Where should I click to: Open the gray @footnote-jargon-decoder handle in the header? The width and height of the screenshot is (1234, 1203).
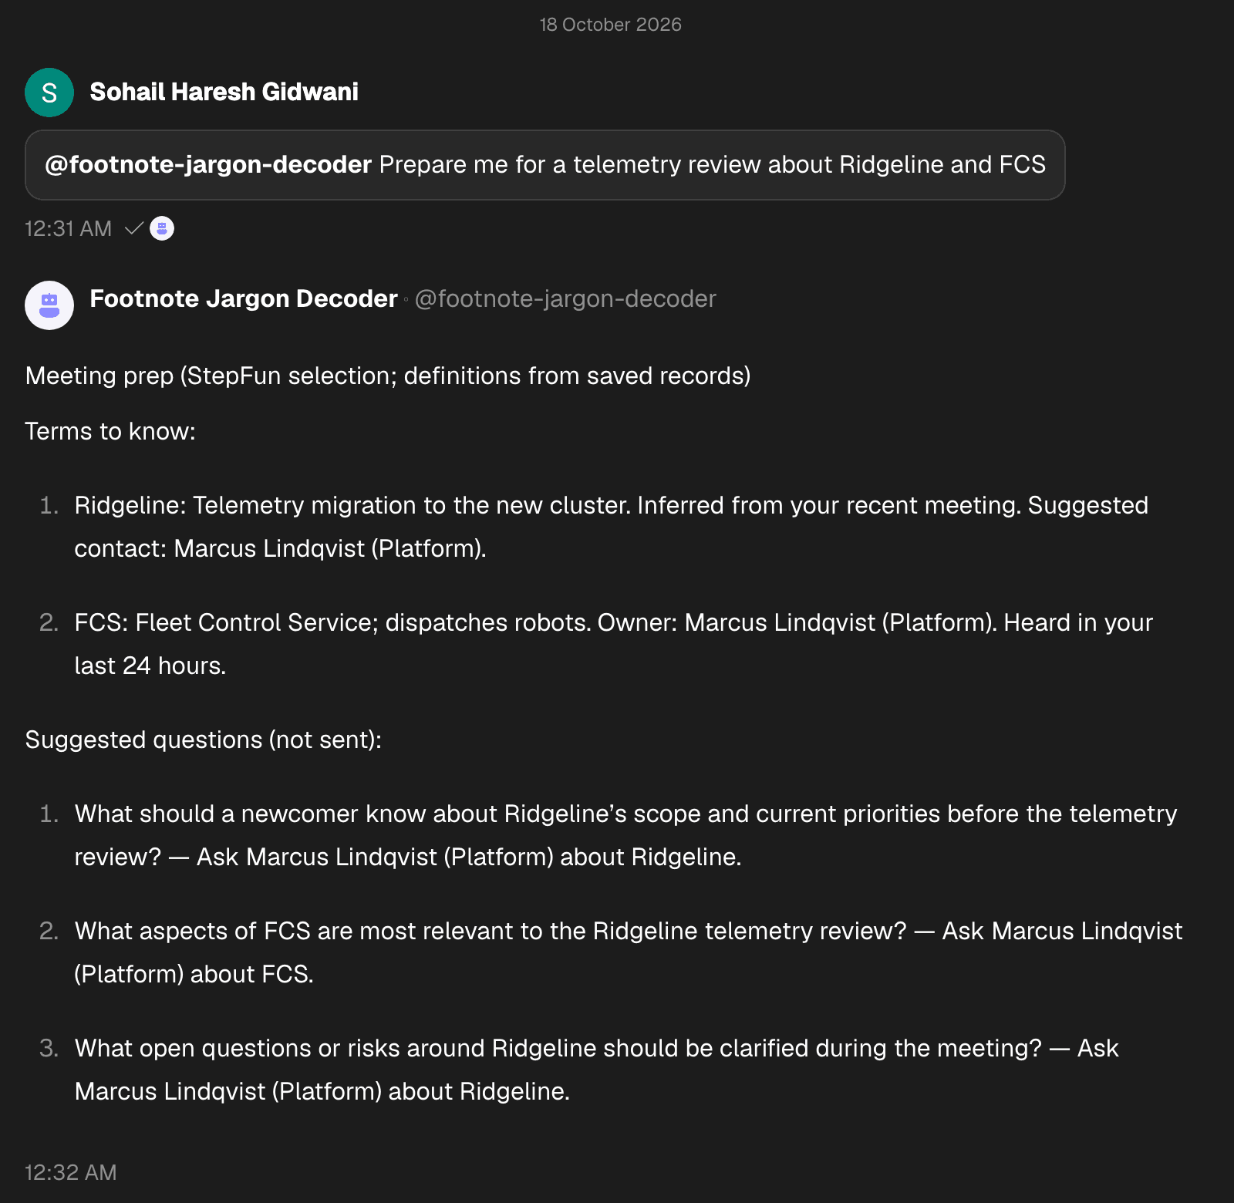coord(565,298)
